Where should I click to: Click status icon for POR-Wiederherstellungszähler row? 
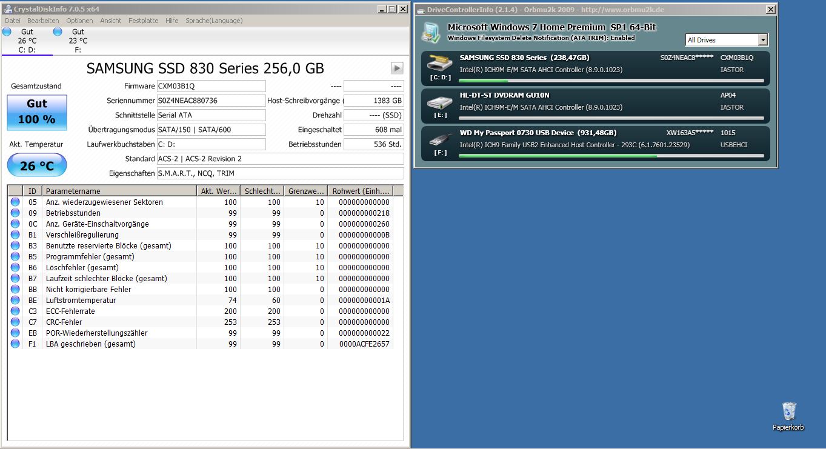(x=15, y=333)
